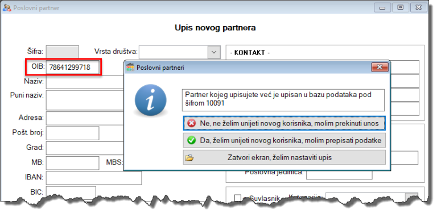This screenshot has width=437, height=218.
Task: Focus the Naziv input field
Action: [85, 82]
